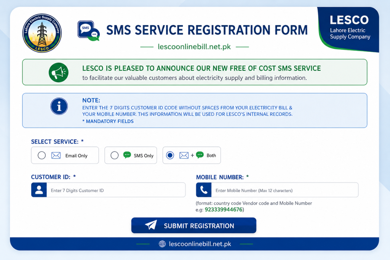This screenshot has height=260, width=390.
Task: Select the Both radio button
Action: pyautogui.click(x=170, y=155)
